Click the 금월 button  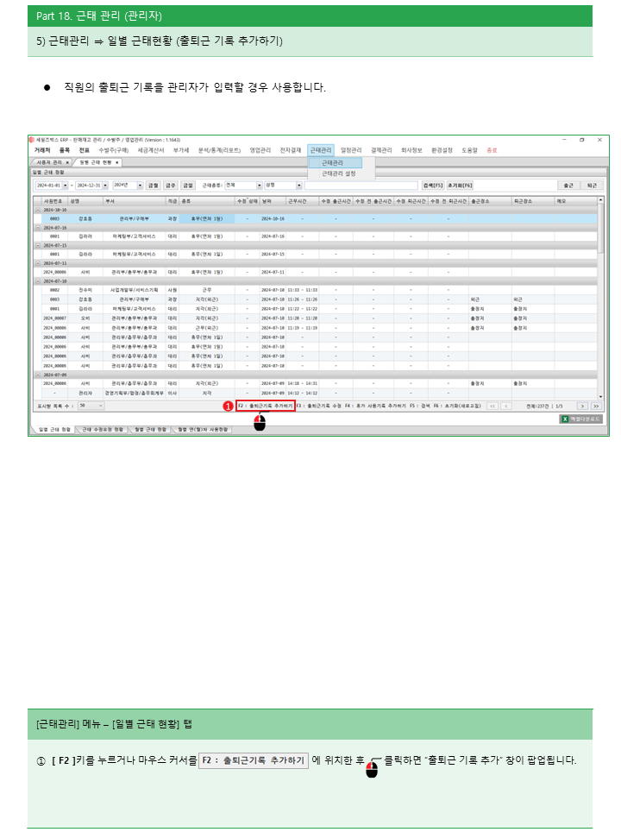pos(153,186)
